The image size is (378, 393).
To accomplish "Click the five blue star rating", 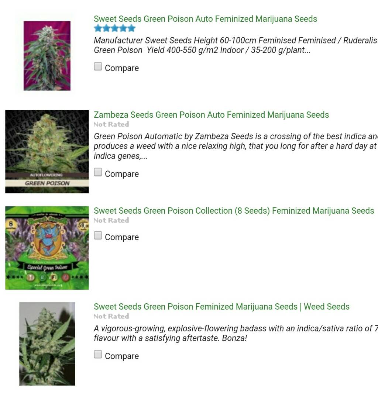I will point(115,28).
